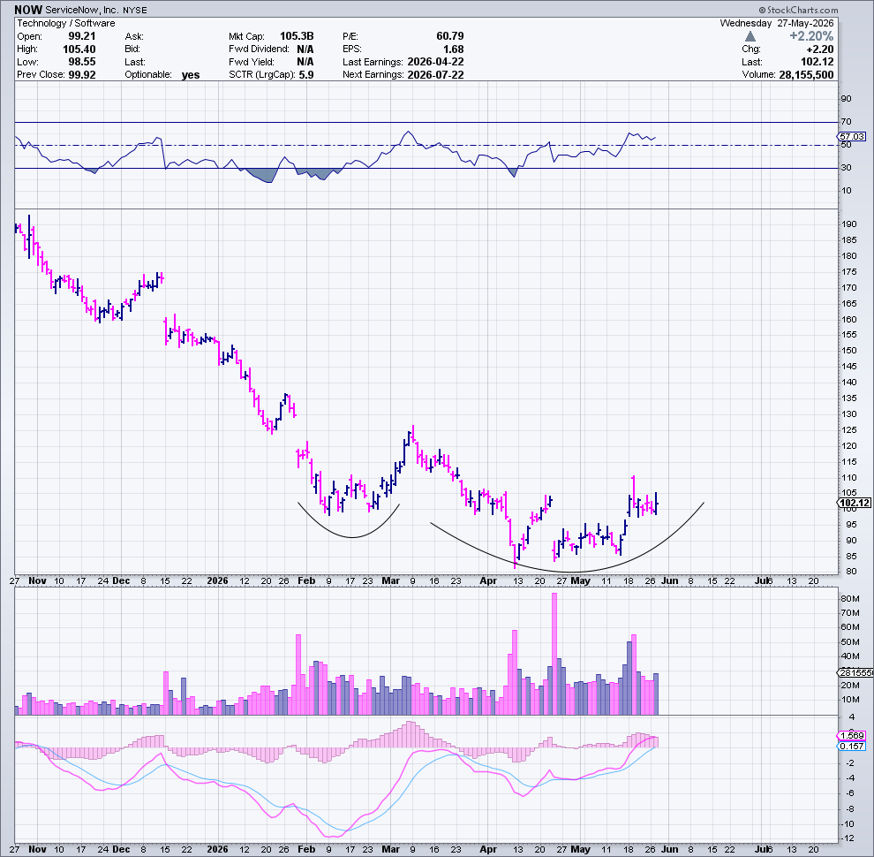874x857 pixels.
Task: Click the RSI current value tag 57.03
Action: [x=852, y=136]
